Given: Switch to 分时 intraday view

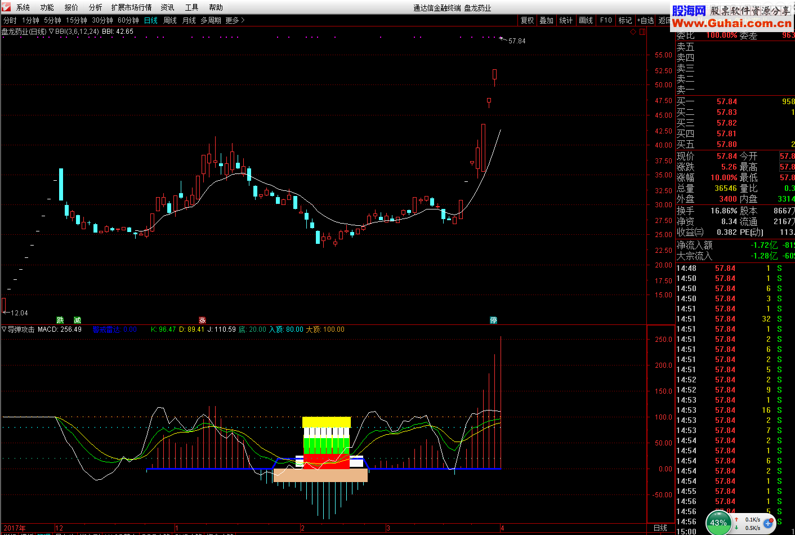Looking at the screenshot, I should (x=10, y=20).
